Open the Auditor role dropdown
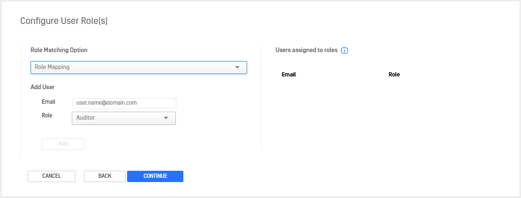This screenshot has width=521, height=198. pyautogui.click(x=124, y=118)
